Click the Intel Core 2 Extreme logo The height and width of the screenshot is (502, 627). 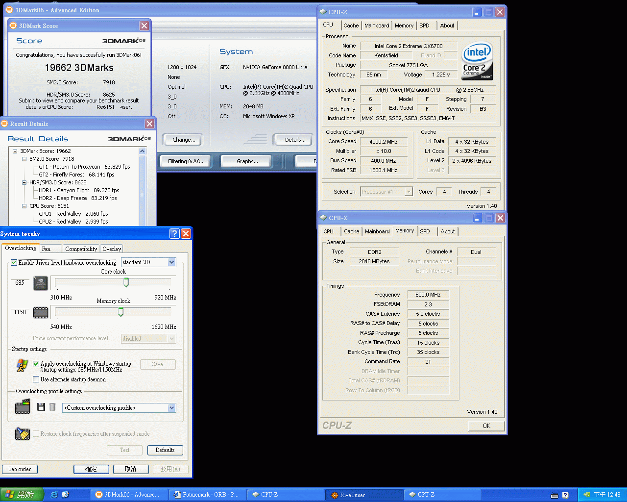pyautogui.click(x=477, y=62)
